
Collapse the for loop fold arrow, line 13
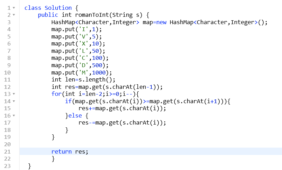point(14,94)
